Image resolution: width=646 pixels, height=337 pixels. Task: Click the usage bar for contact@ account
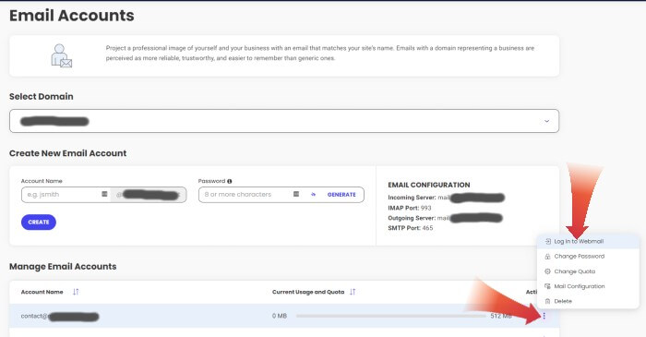pos(390,316)
